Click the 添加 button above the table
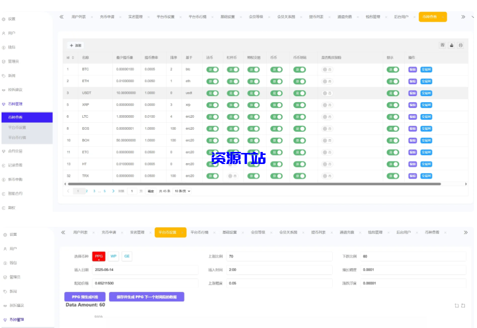The height and width of the screenshot is (328, 477). pos(75,45)
